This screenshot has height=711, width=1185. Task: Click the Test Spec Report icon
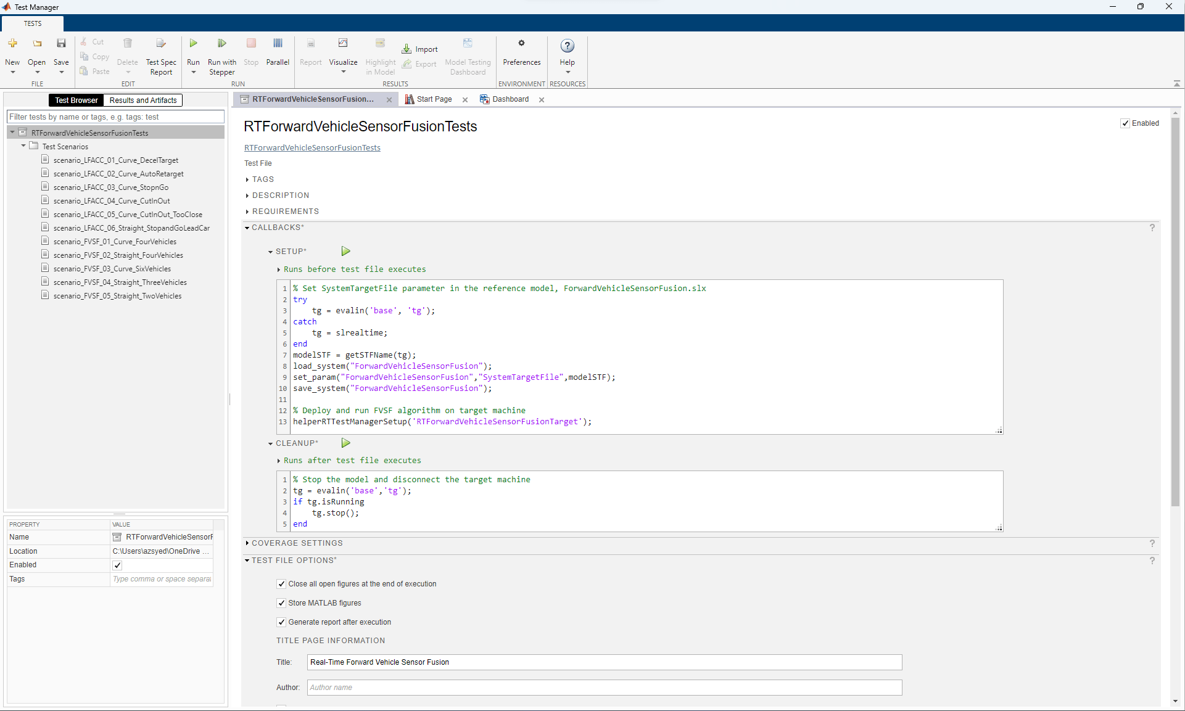click(x=161, y=44)
